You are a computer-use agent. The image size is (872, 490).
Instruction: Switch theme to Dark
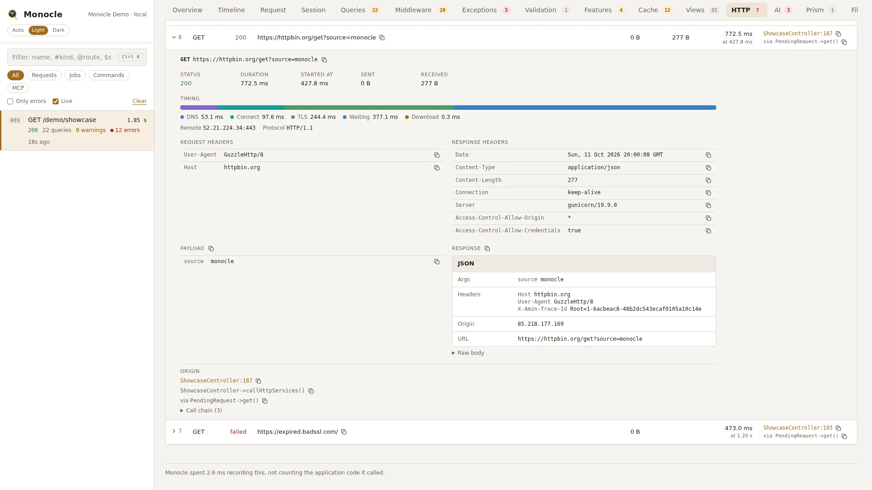coord(59,30)
